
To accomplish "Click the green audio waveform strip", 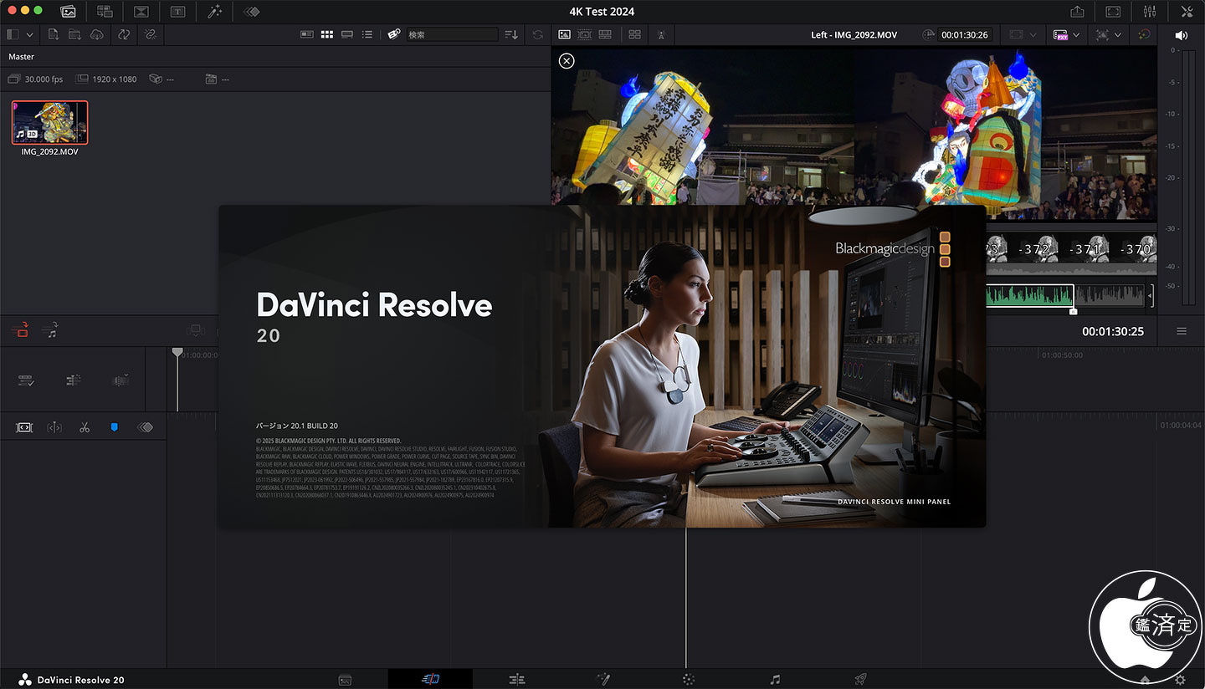I will (1029, 294).
